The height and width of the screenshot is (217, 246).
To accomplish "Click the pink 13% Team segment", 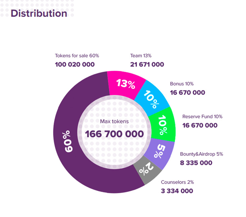I will (125, 84).
